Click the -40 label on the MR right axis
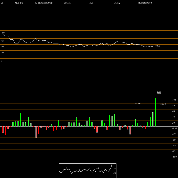Image resolution: width=178 pixels, height=178 pixels. pos(174,140)
